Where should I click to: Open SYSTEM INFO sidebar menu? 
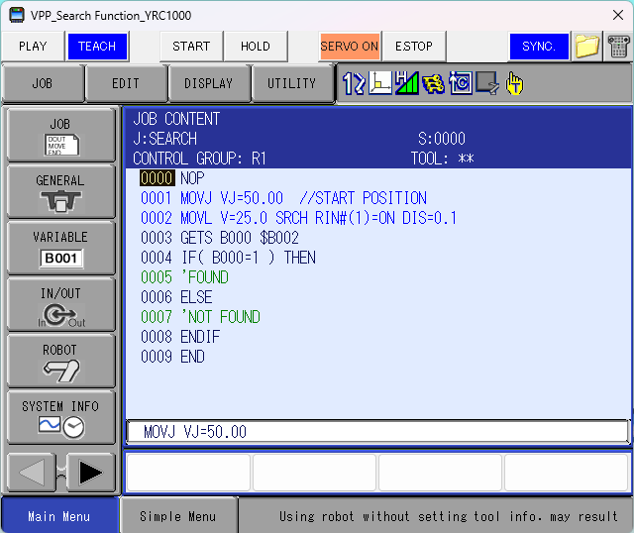click(60, 417)
